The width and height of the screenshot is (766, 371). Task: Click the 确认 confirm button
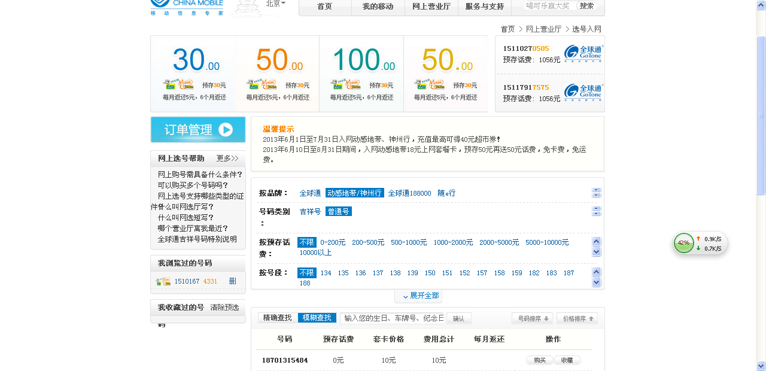point(459,318)
